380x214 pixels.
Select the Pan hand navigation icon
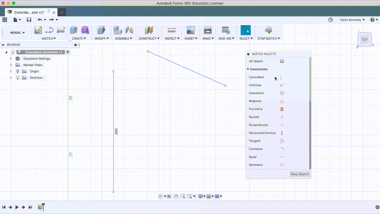pos(176,197)
